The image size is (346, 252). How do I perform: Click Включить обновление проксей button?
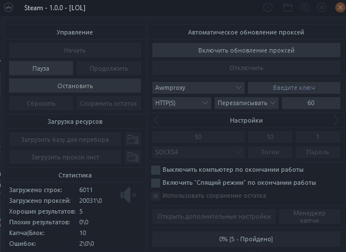(246, 50)
